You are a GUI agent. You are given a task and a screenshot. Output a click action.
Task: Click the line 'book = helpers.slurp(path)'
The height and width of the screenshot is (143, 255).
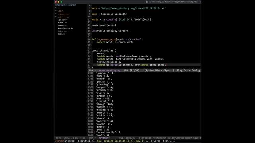click(x=109, y=14)
